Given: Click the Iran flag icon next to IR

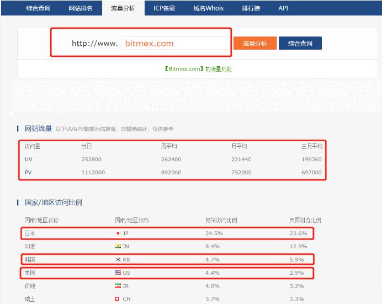Looking at the screenshot, I should point(118,286).
